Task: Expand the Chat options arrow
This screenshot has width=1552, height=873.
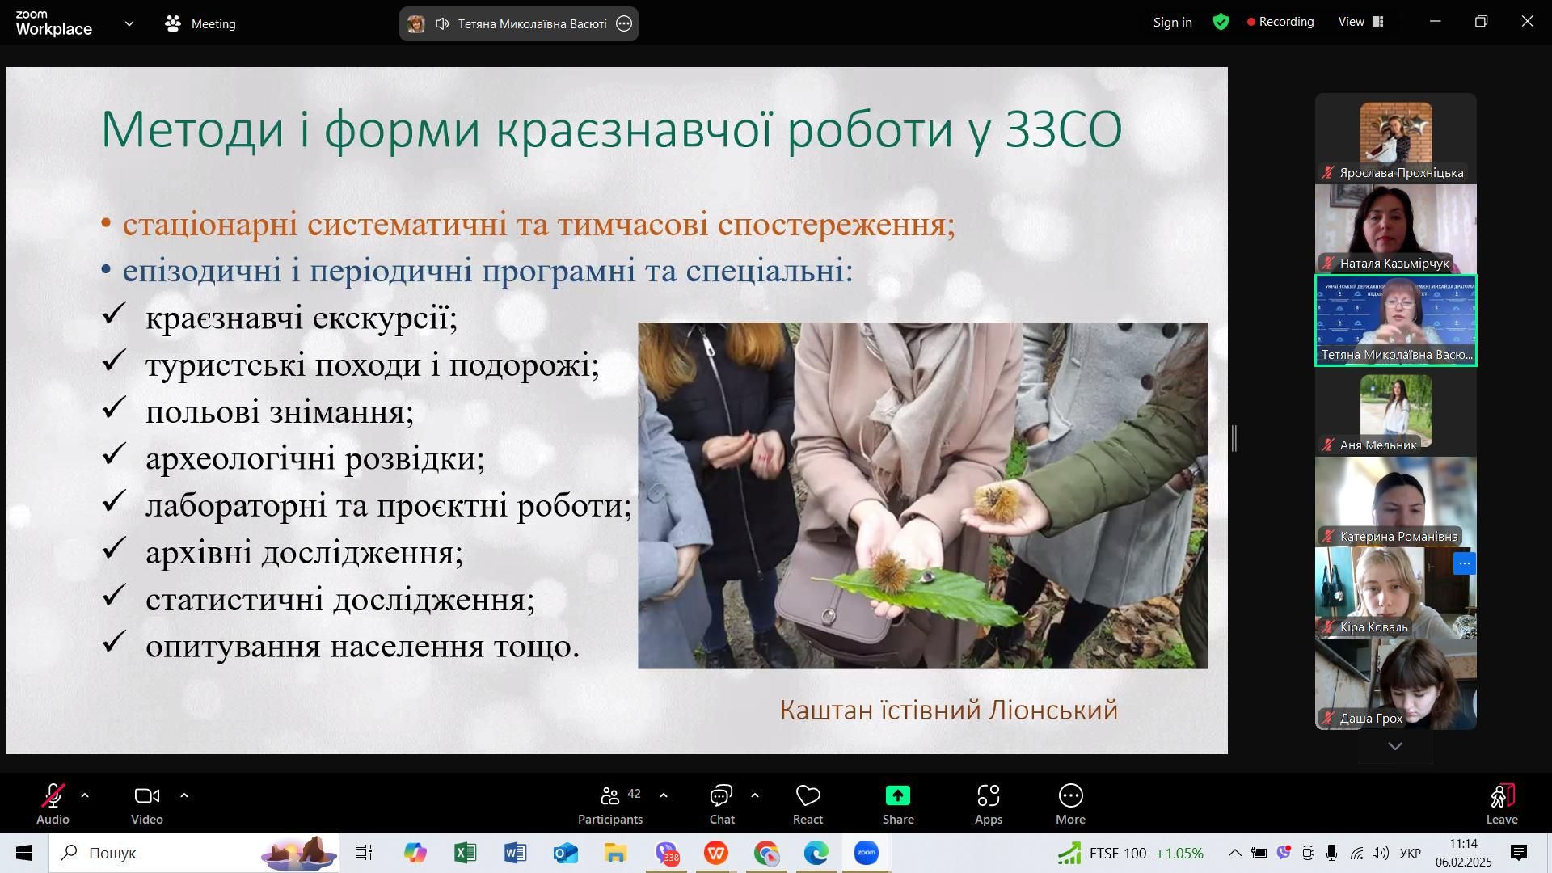Action: click(755, 796)
